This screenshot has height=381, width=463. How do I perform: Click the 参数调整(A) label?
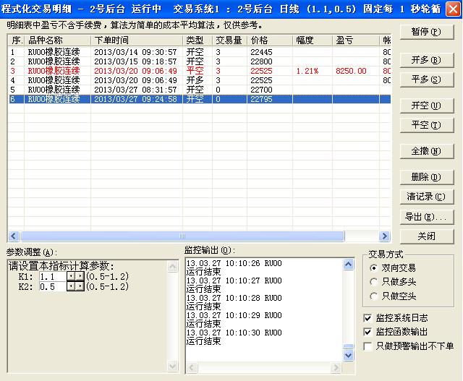(x=32, y=252)
